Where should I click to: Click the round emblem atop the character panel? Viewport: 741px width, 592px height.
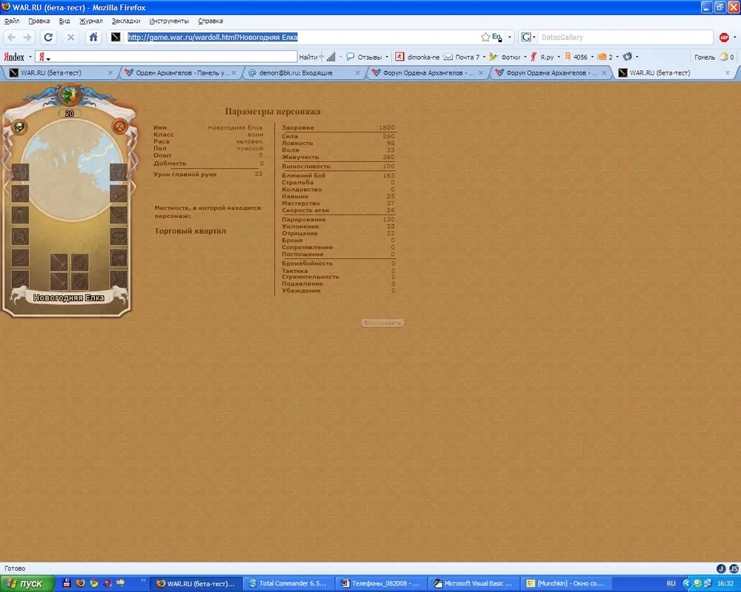(70, 94)
